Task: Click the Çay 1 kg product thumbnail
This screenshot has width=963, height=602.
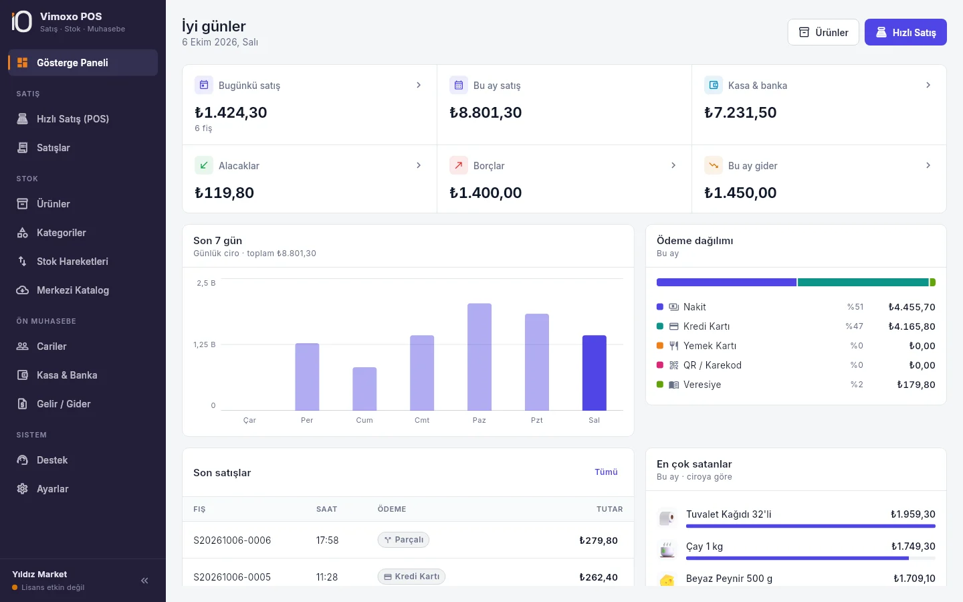Action: point(667,549)
